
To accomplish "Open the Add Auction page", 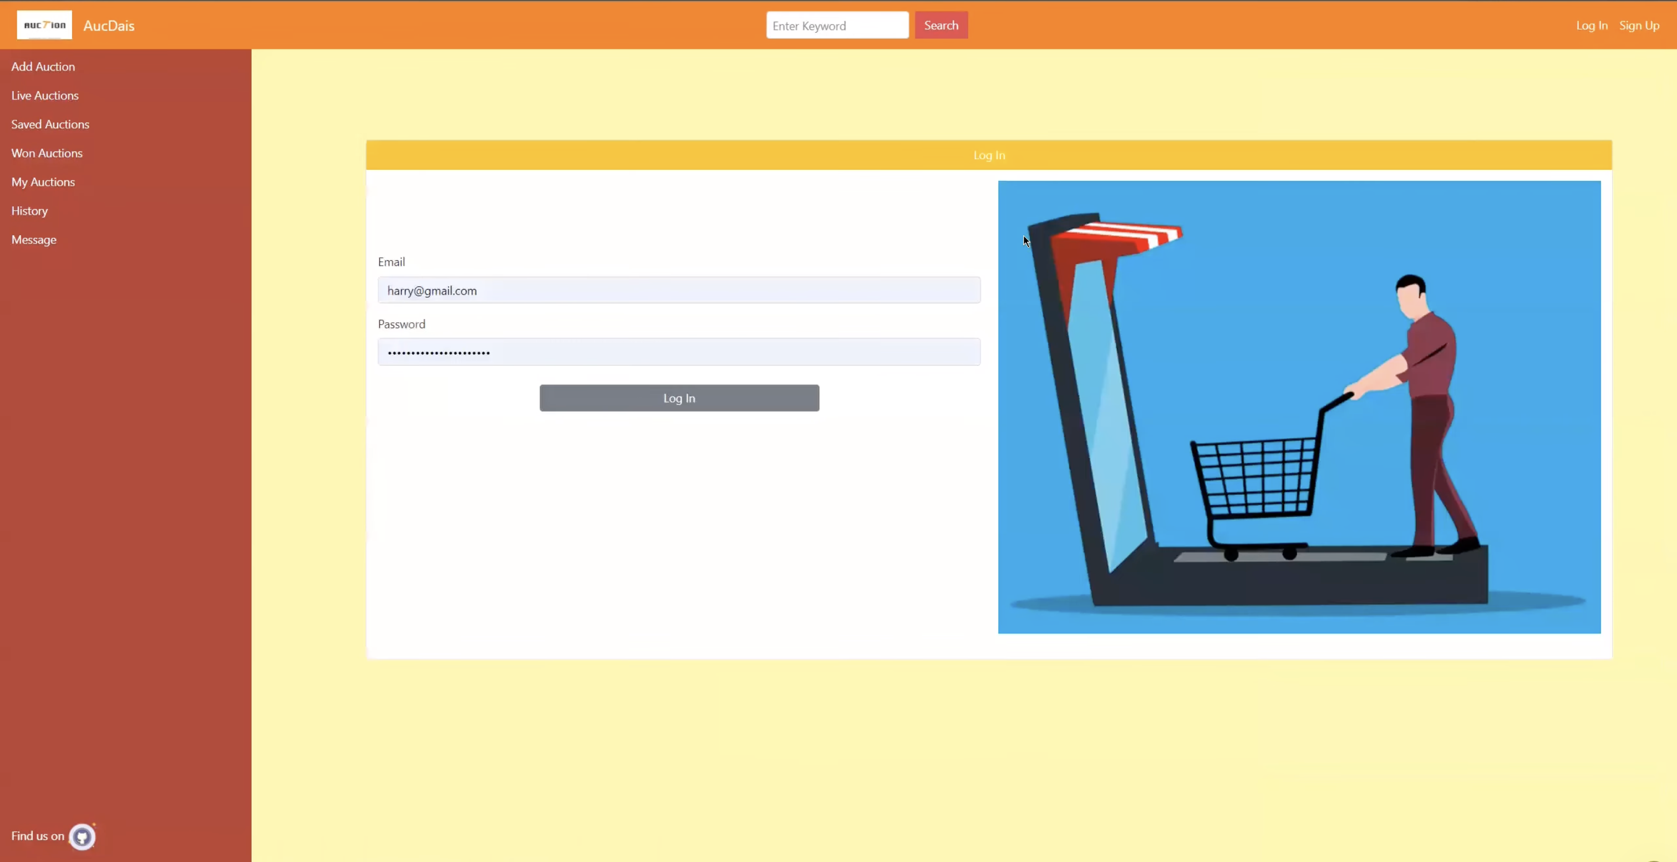I will [43, 67].
